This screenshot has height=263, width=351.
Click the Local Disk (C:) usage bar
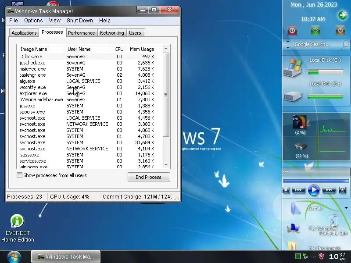[325, 72]
